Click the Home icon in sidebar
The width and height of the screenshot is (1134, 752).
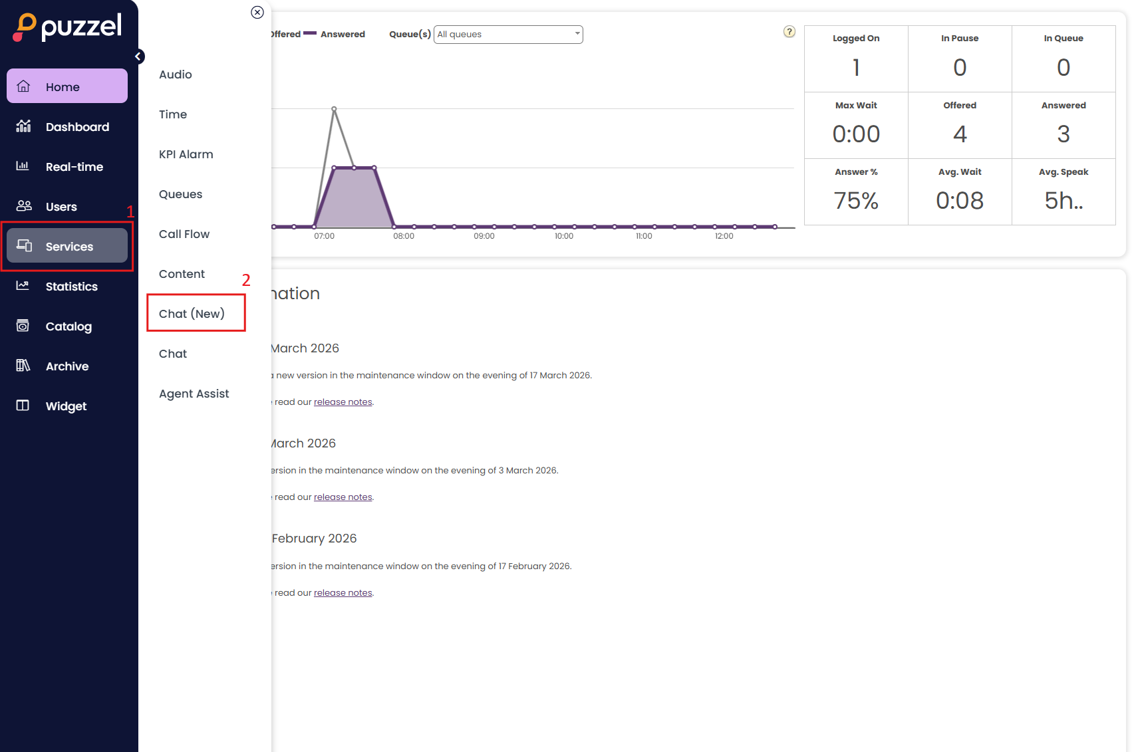(24, 86)
